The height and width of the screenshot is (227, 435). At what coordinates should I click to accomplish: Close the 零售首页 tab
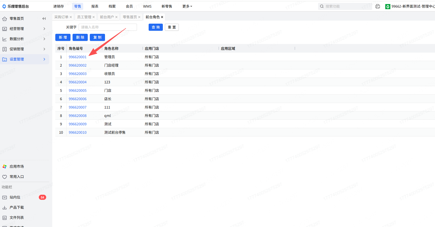[x=139, y=17]
